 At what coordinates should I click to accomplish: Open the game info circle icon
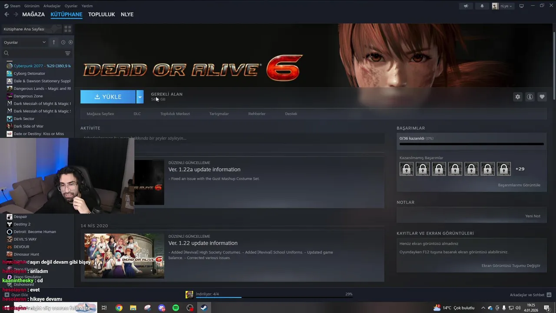[x=530, y=97]
